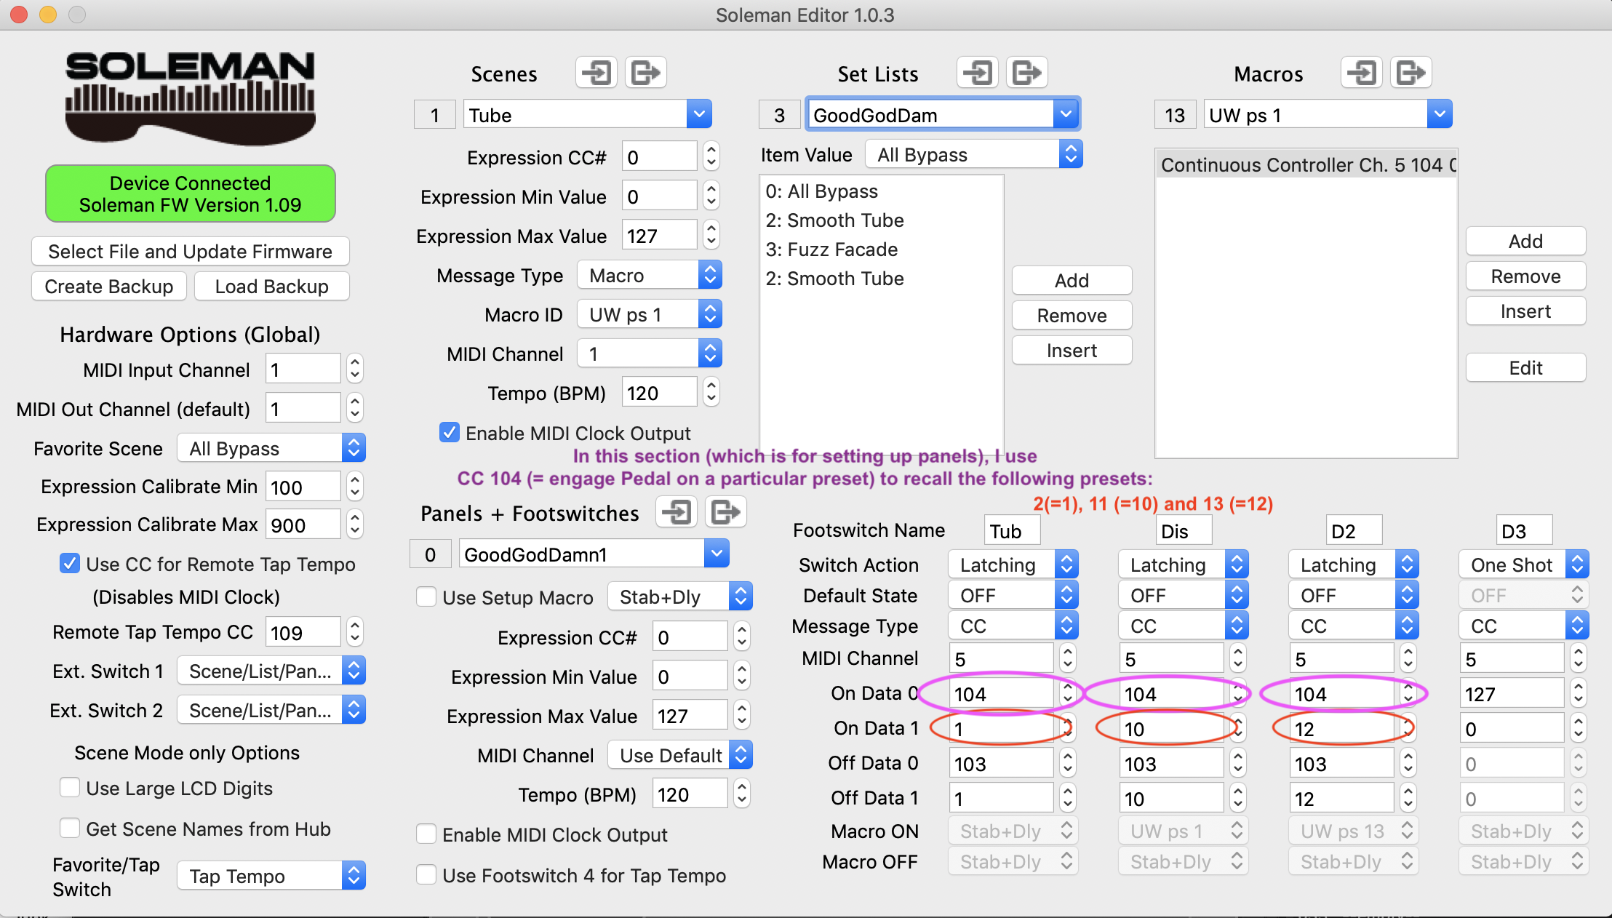
Task: Click the Edit button for macros
Action: (1526, 367)
